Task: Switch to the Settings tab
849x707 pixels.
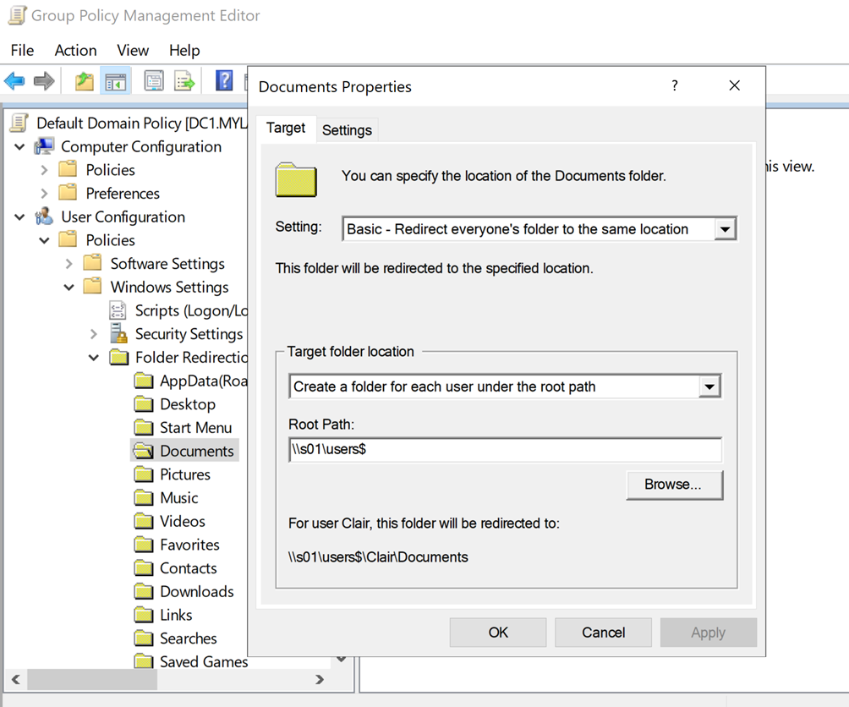Action: (x=347, y=129)
